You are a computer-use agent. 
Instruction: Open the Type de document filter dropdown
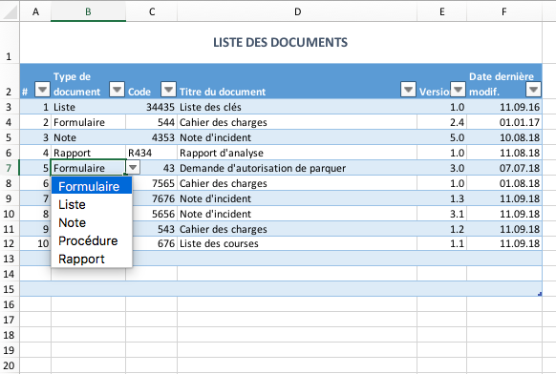coord(117,90)
